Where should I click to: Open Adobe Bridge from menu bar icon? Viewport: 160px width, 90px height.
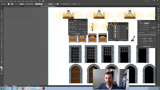click(x=40, y=1)
